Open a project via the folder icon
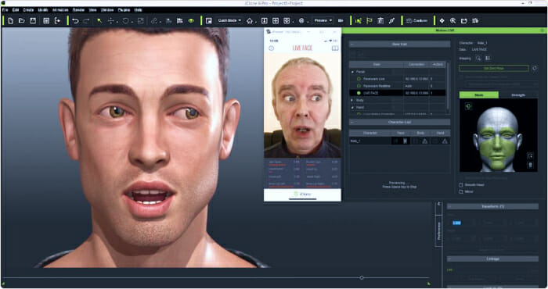The image size is (548, 289). 22,21
